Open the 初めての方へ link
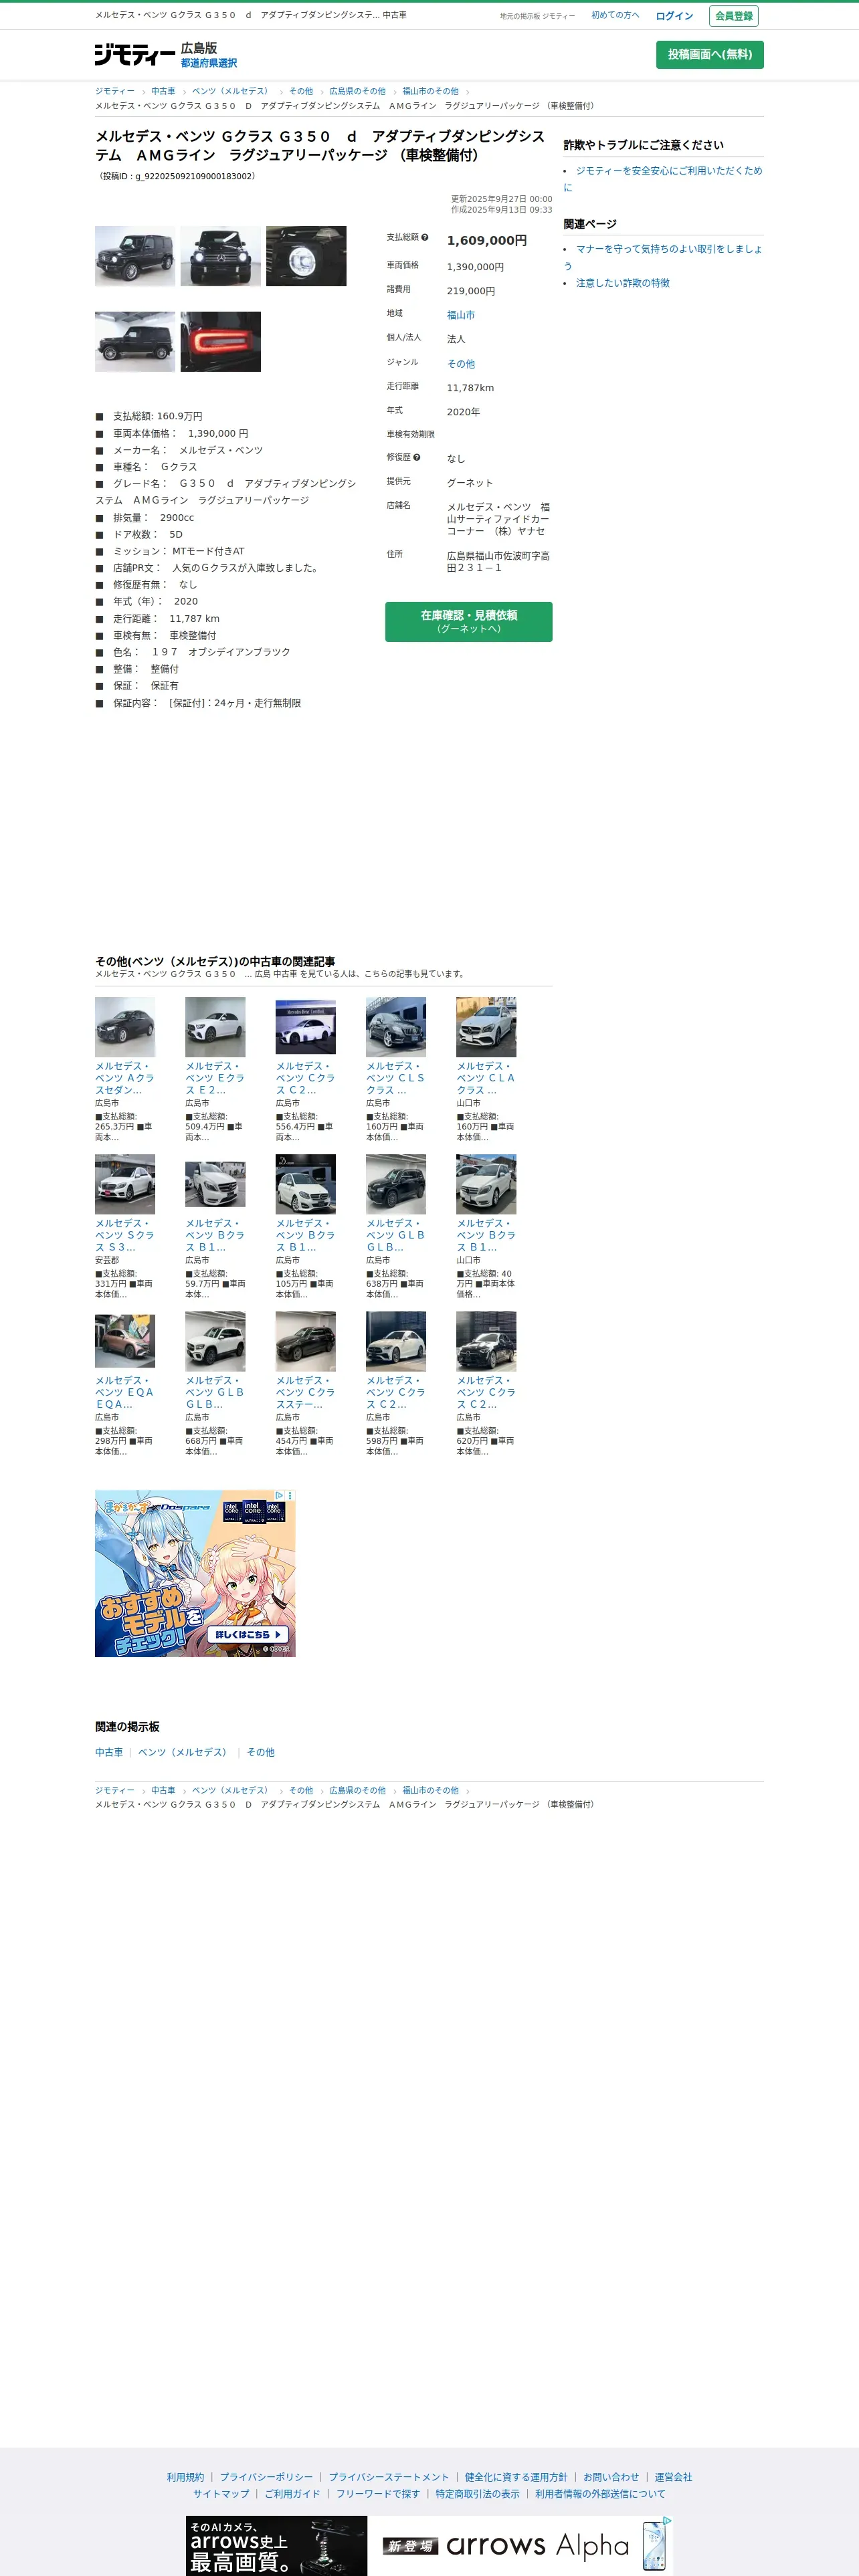The image size is (859, 2576). click(615, 15)
